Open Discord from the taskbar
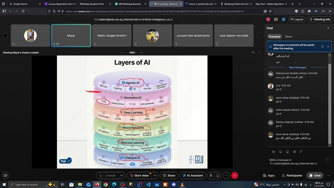334x188 pixels. pyautogui.click(x=174, y=185)
